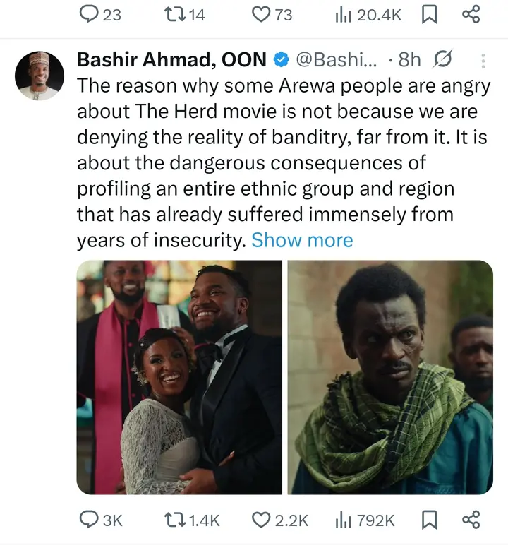Expand tweet text with Show more

point(302,240)
